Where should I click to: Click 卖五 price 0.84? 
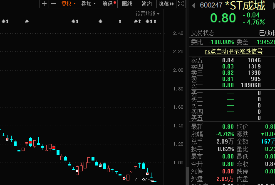point(228,60)
